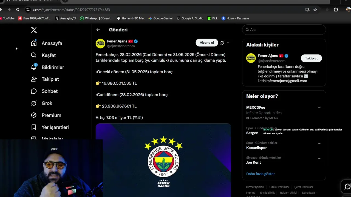Open YouTube bookmark

(x=7, y=18)
